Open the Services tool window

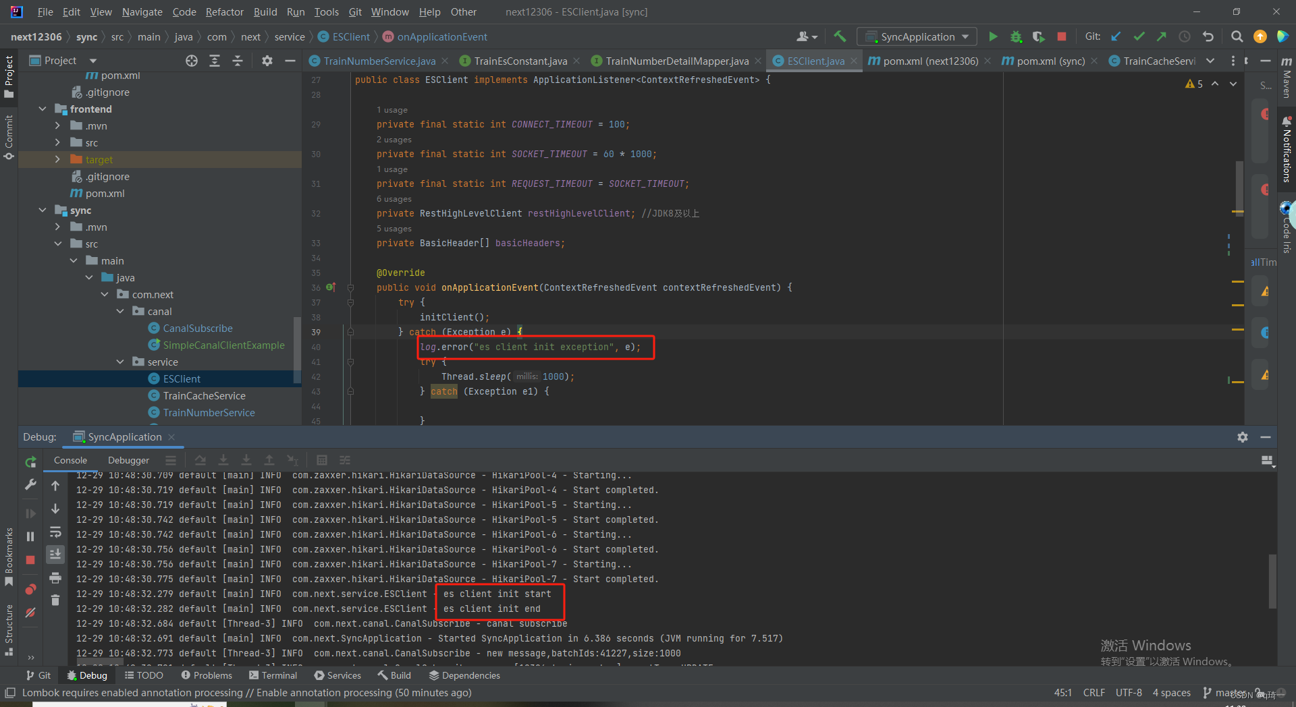click(x=337, y=675)
